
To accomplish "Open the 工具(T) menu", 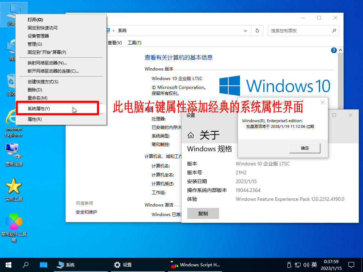I will pyautogui.click(x=134, y=43).
